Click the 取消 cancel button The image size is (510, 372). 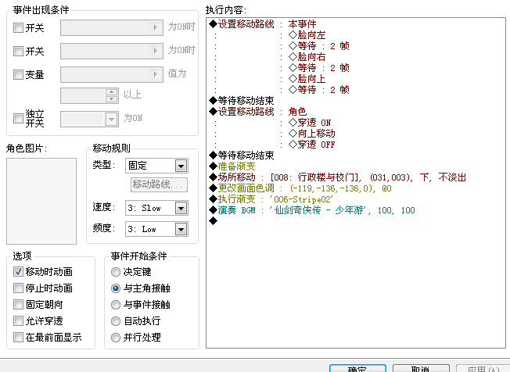click(421, 368)
